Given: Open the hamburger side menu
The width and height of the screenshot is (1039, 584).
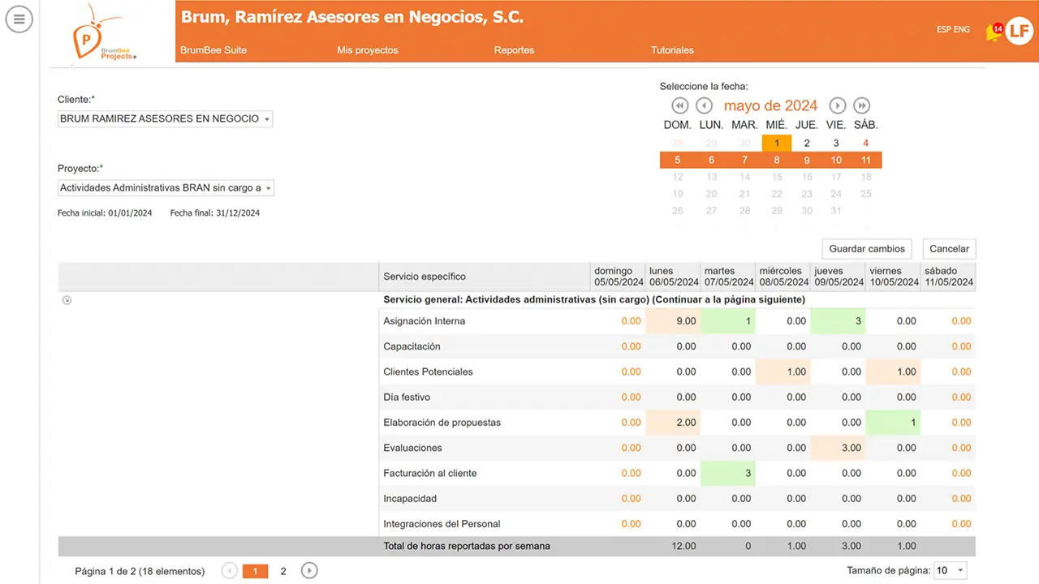Looking at the screenshot, I should point(19,19).
